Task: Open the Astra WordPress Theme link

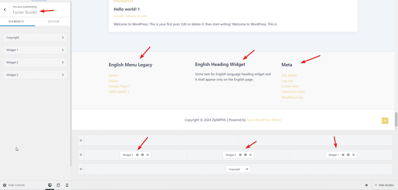Action: pyautogui.click(x=264, y=120)
